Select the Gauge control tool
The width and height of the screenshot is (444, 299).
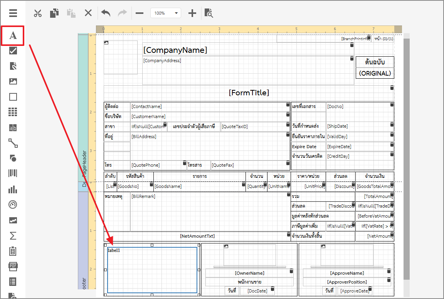pyautogui.click(x=13, y=204)
